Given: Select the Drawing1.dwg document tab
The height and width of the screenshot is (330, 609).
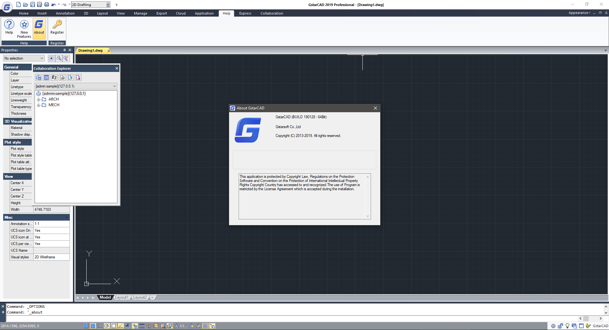Looking at the screenshot, I should pyautogui.click(x=90, y=50).
